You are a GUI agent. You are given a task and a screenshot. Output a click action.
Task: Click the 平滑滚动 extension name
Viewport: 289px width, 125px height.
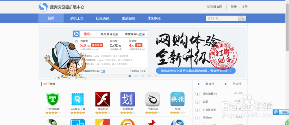pos(153,109)
